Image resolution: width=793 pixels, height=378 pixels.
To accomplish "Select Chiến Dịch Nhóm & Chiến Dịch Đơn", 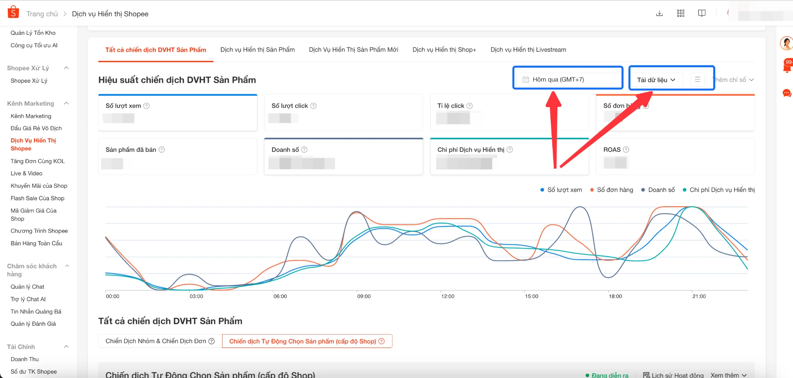I will [x=160, y=341].
